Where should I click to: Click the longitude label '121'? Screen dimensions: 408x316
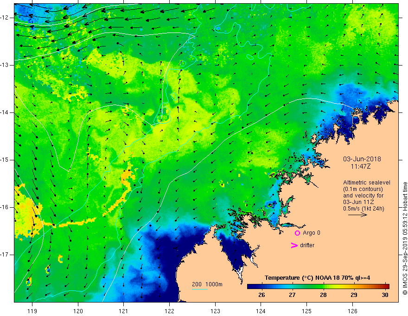[124, 311]
